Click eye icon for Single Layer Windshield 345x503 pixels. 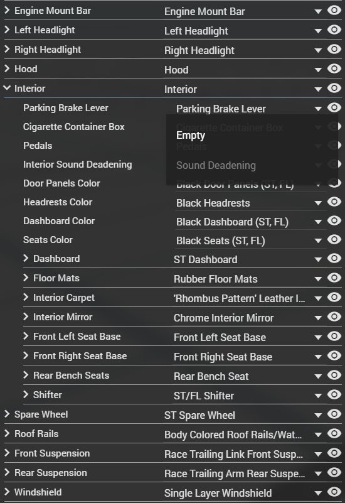pos(334,492)
